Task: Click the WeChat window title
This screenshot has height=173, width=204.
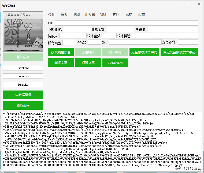Action: tap(9, 6)
